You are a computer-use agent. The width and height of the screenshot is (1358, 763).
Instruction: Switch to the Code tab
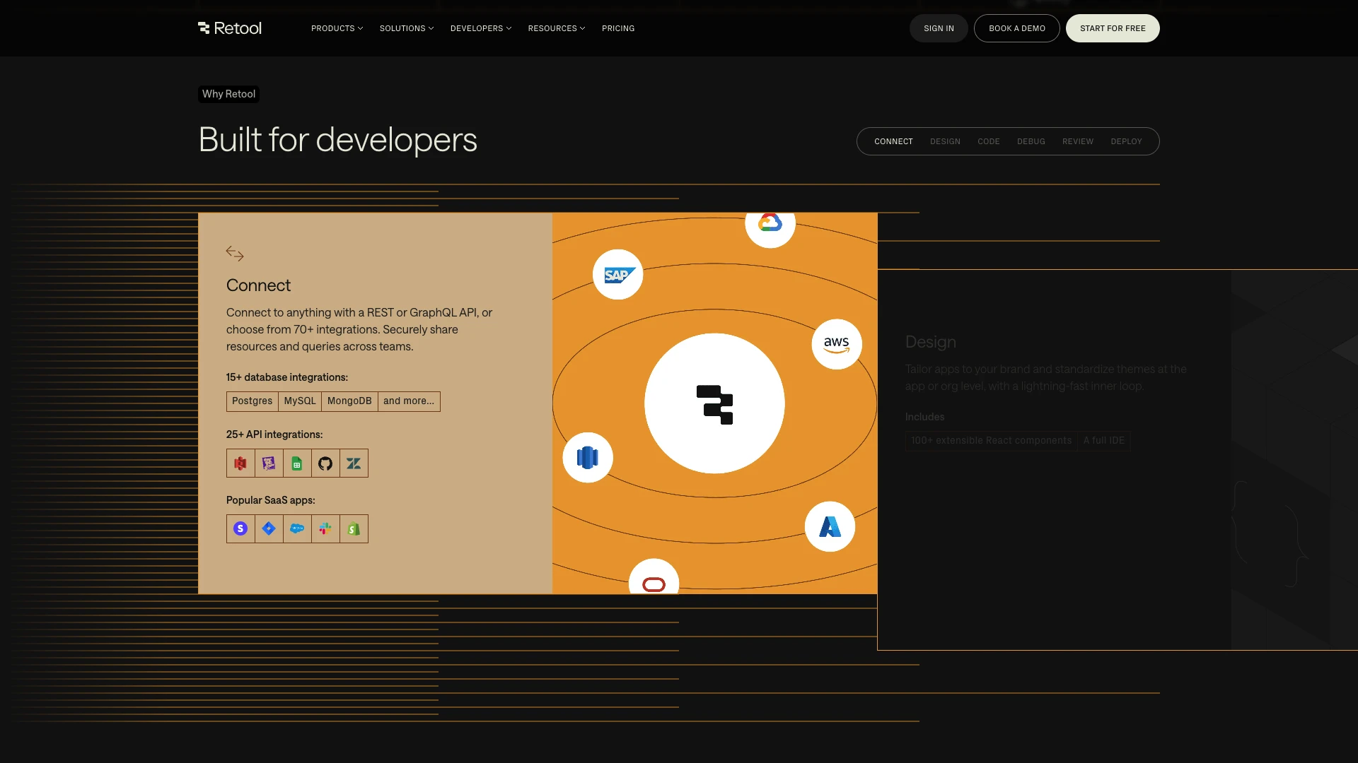click(x=989, y=141)
